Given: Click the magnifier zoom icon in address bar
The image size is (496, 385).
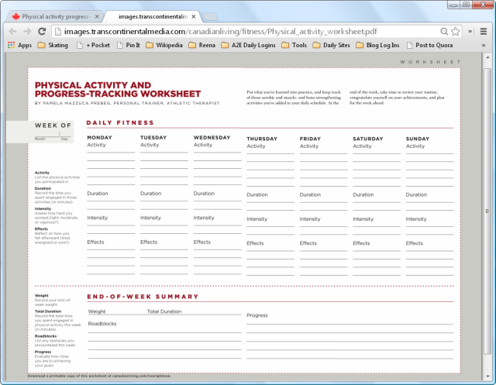Looking at the screenshot, I should click(444, 31).
